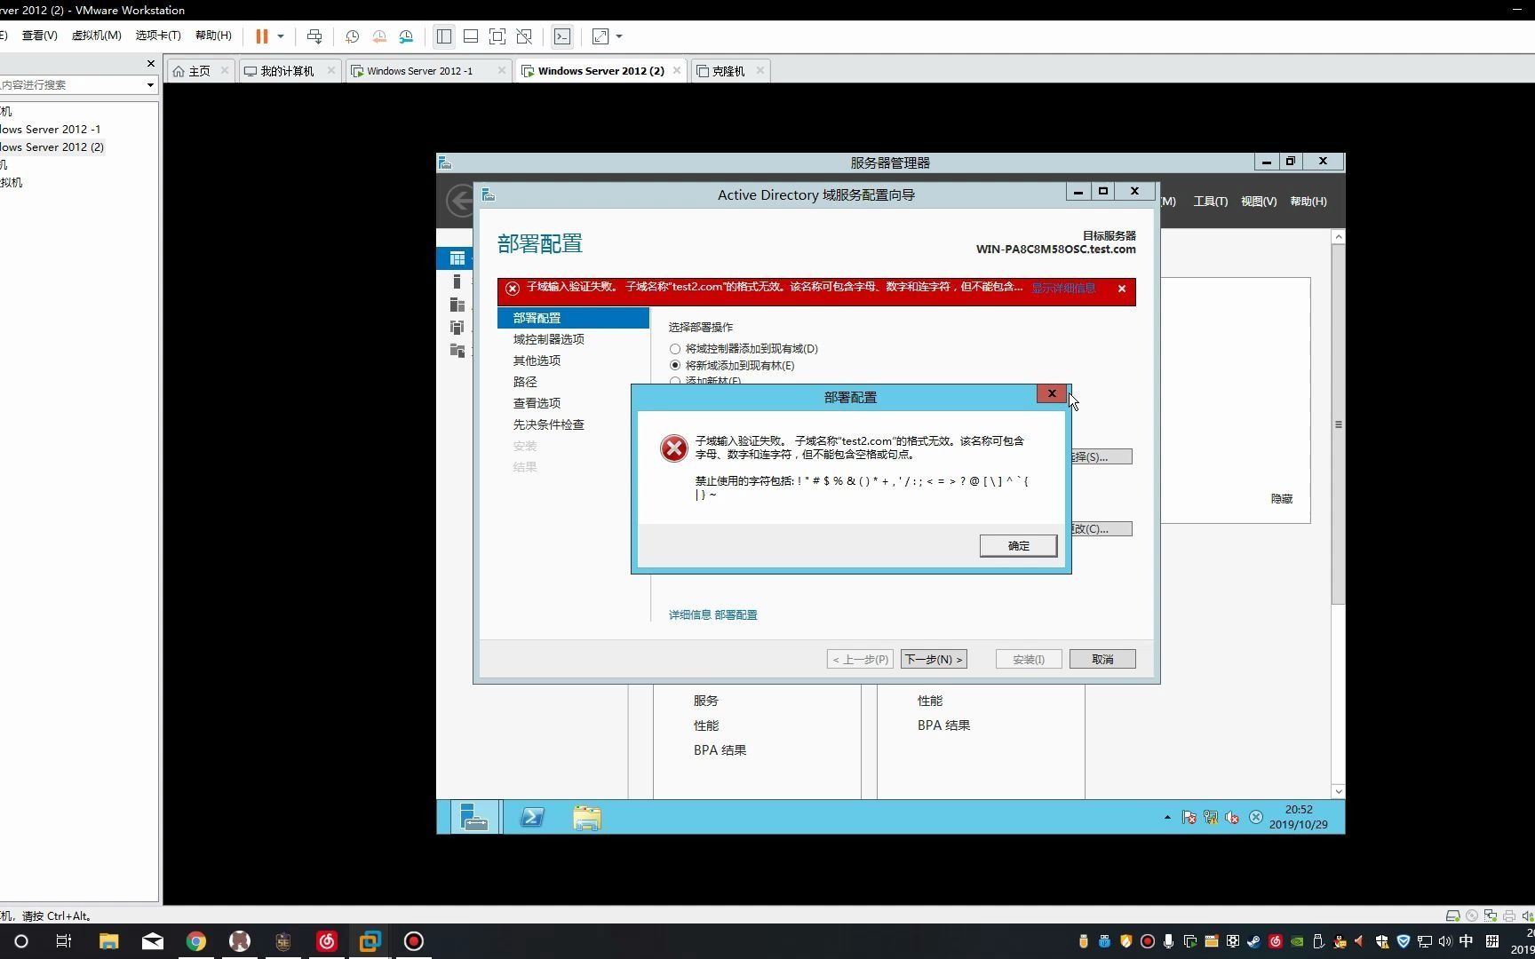Click 取消 button in wizard
Screen dimensions: 1535x959
coord(1102,659)
